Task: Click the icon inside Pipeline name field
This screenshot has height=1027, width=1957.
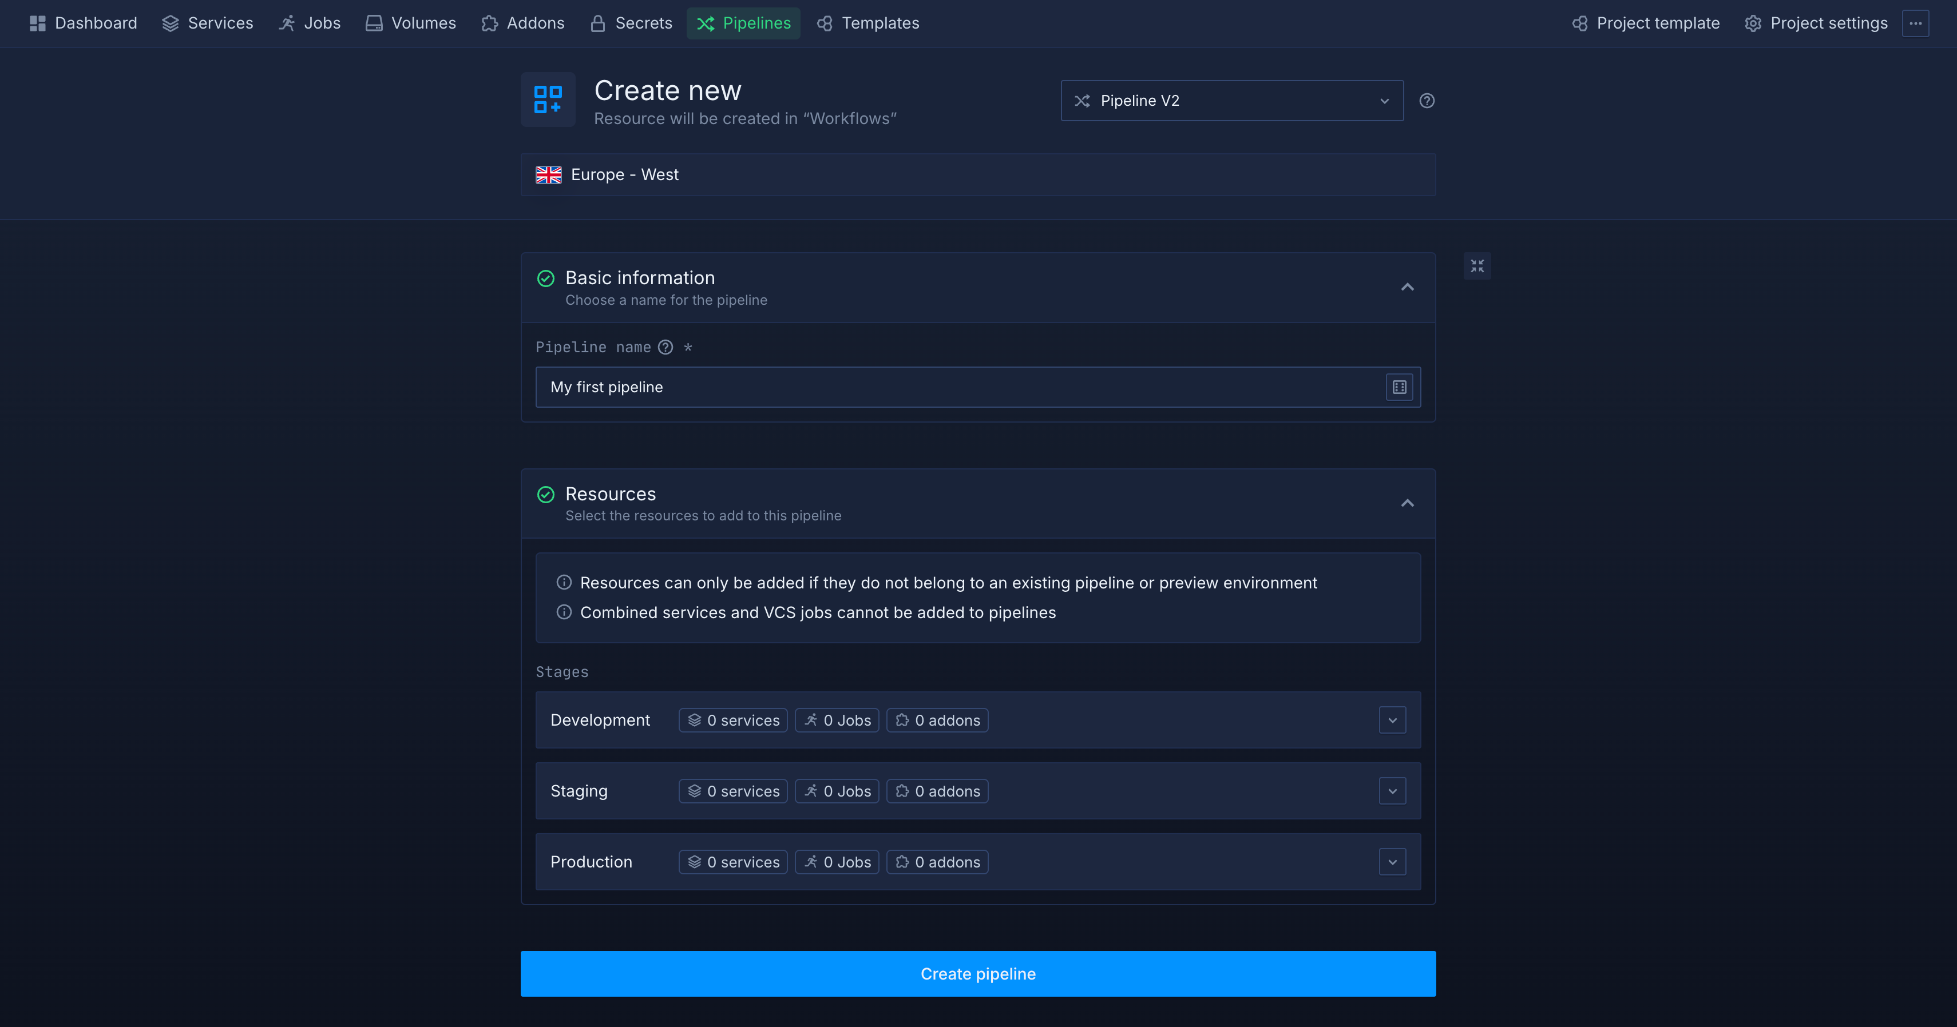Action: pyautogui.click(x=1400, y=387)
